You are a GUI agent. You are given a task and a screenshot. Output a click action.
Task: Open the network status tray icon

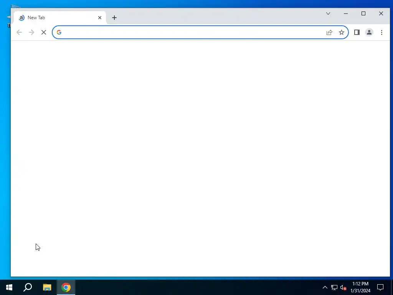click(x=334, y=287)
